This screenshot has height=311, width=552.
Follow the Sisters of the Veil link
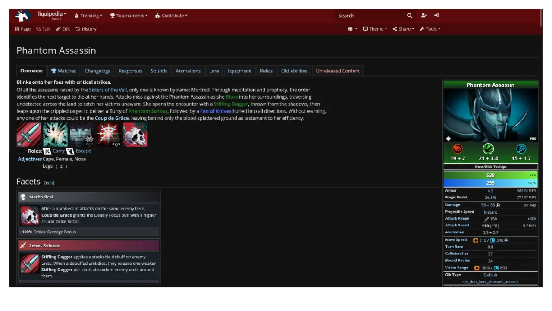click(108, 90)
